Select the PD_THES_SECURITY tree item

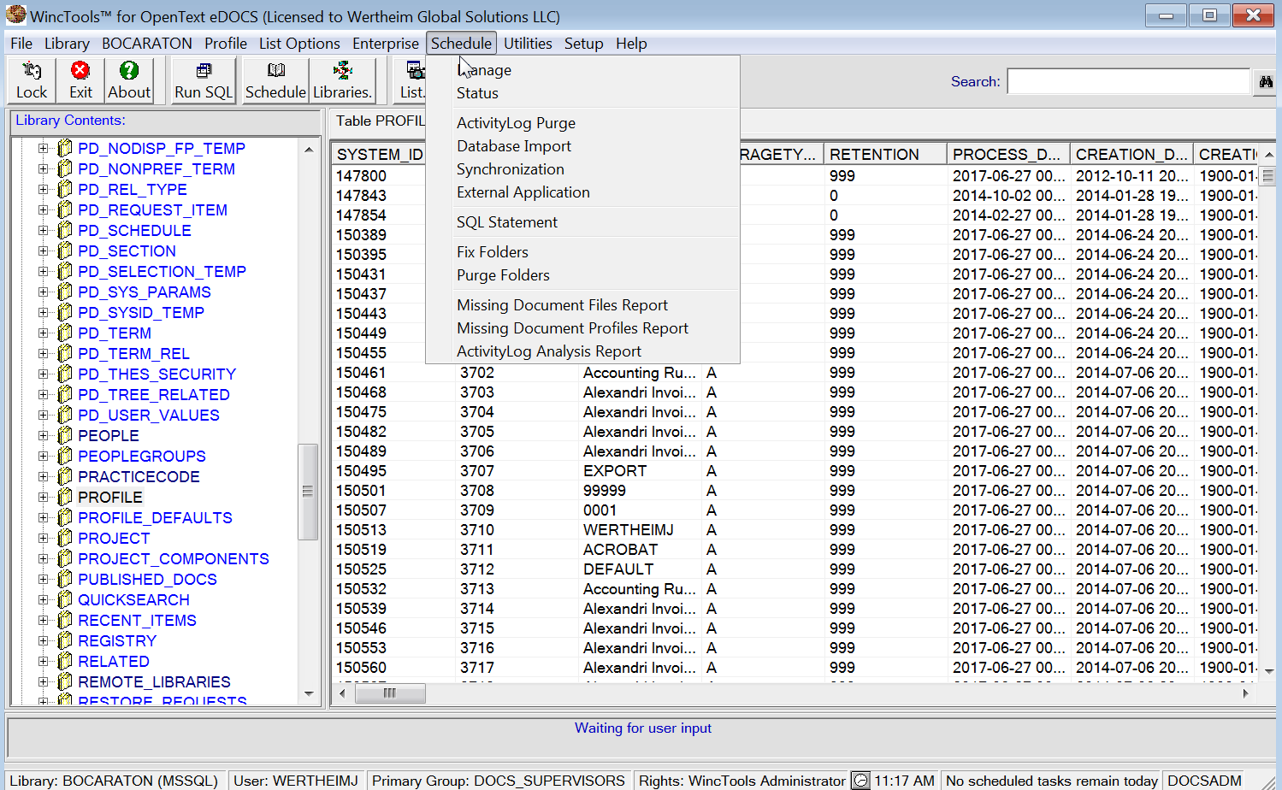click(x=157, y=374)
